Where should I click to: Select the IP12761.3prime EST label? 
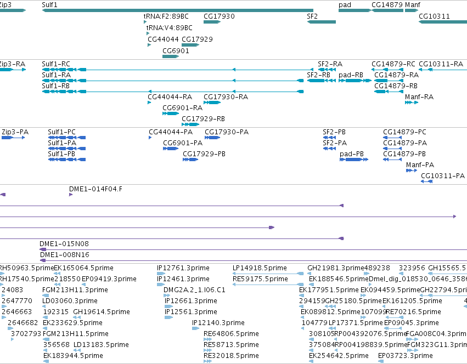183,268
